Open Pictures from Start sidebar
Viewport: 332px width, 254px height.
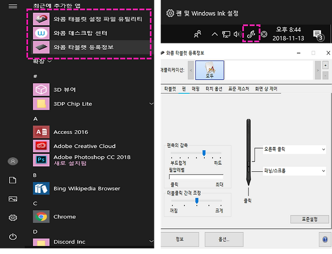click(13, 199)
